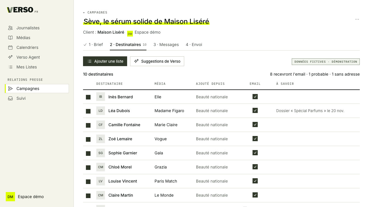Click Camille Fontaine's CF avatar
The image size is (369, 207).
pyautogui.click(x=101, y=125)
